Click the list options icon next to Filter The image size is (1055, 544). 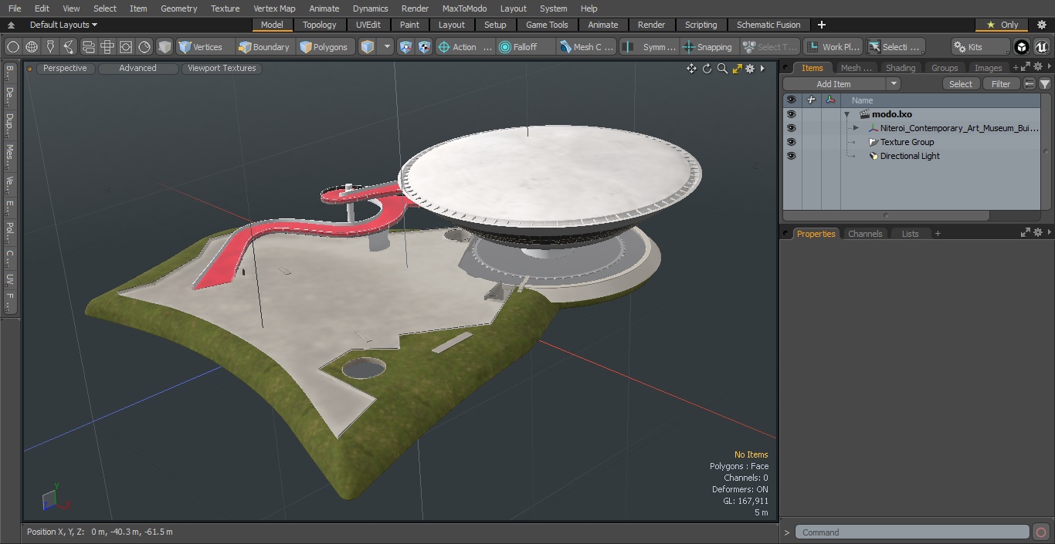point(1029,84)
